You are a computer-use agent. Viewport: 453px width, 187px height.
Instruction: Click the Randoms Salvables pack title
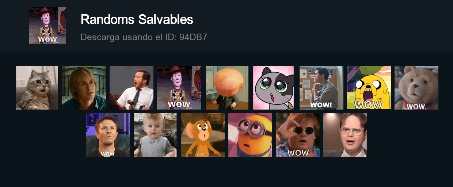pos(137,20)
